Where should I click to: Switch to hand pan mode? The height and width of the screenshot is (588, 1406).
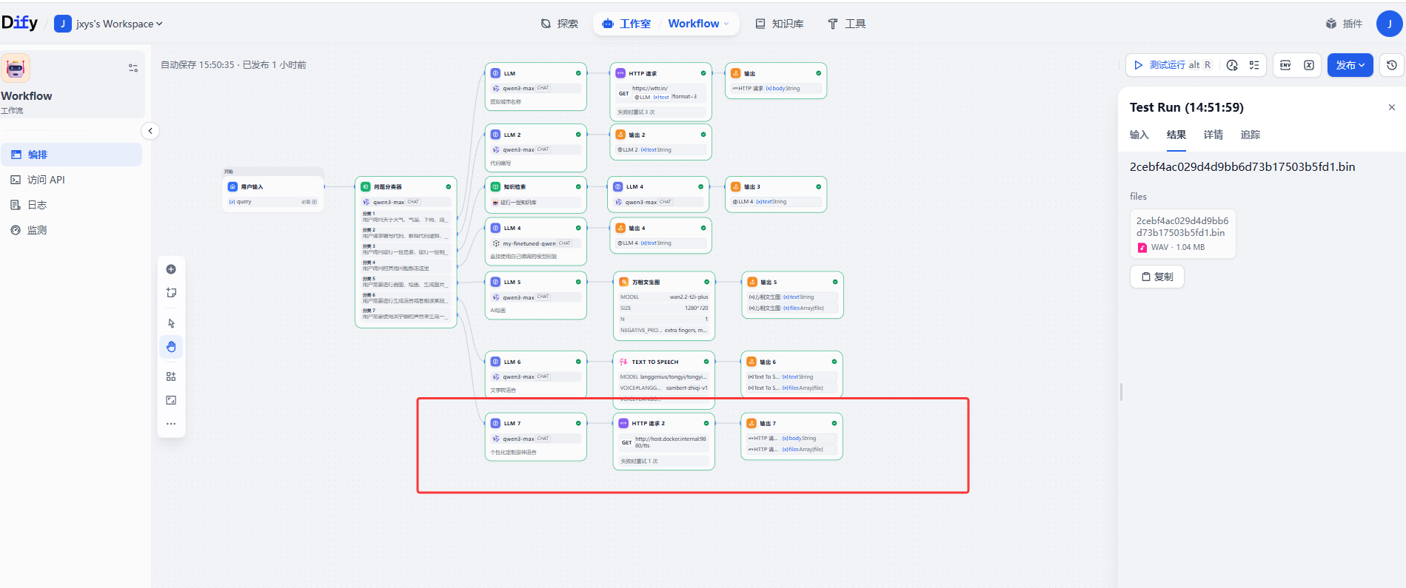(171, 347)
